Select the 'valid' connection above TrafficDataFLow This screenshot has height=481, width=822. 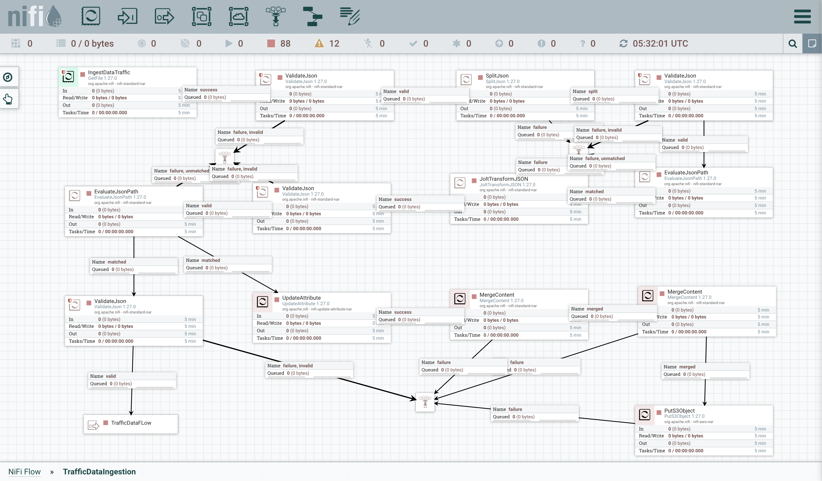132,380
